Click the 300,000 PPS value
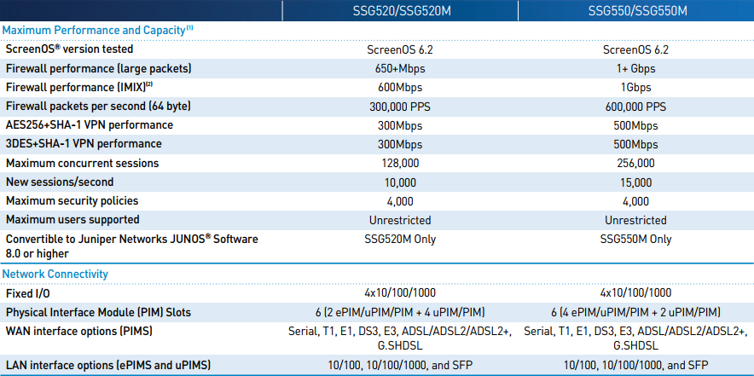 point(400,107)
